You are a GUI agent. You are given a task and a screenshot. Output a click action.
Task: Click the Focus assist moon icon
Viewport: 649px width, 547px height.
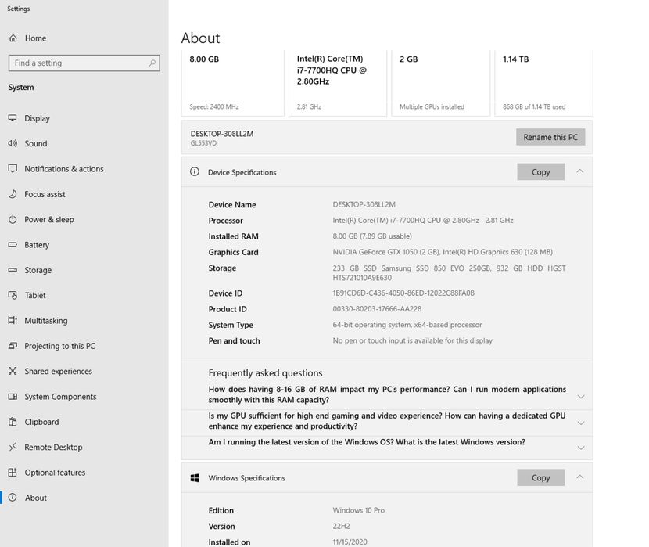[13, 194]
